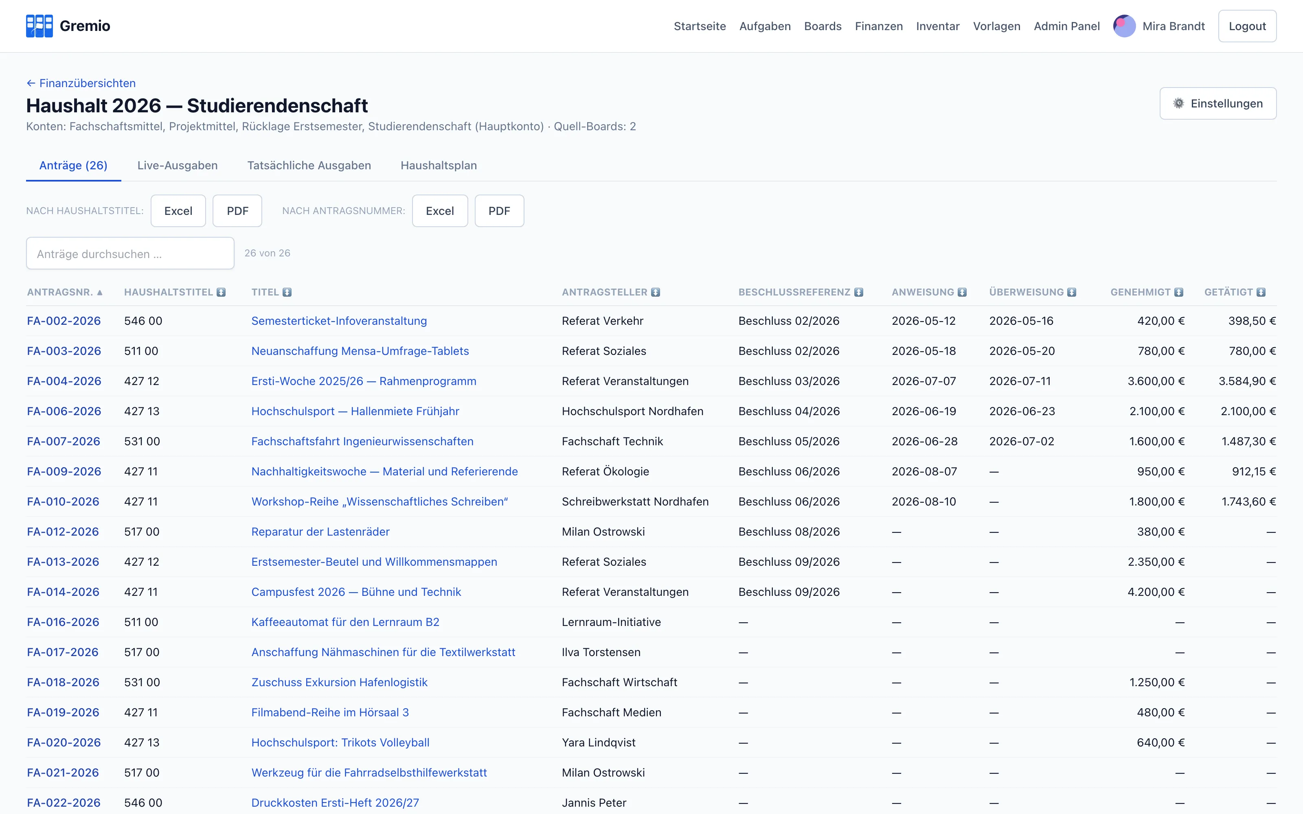Toggle ascending sort arrow on Antragsnr.
This screenshot has width=1303, height=814.
[x=100, y=292]
